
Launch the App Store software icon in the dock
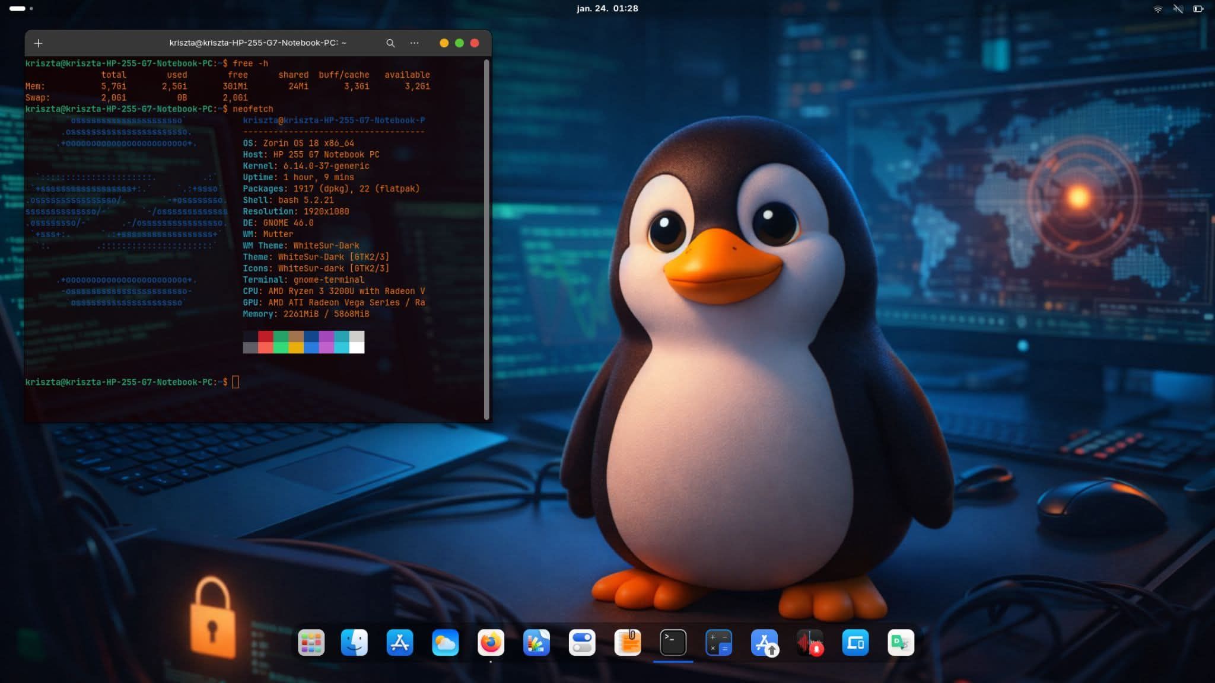coord(400,643)
